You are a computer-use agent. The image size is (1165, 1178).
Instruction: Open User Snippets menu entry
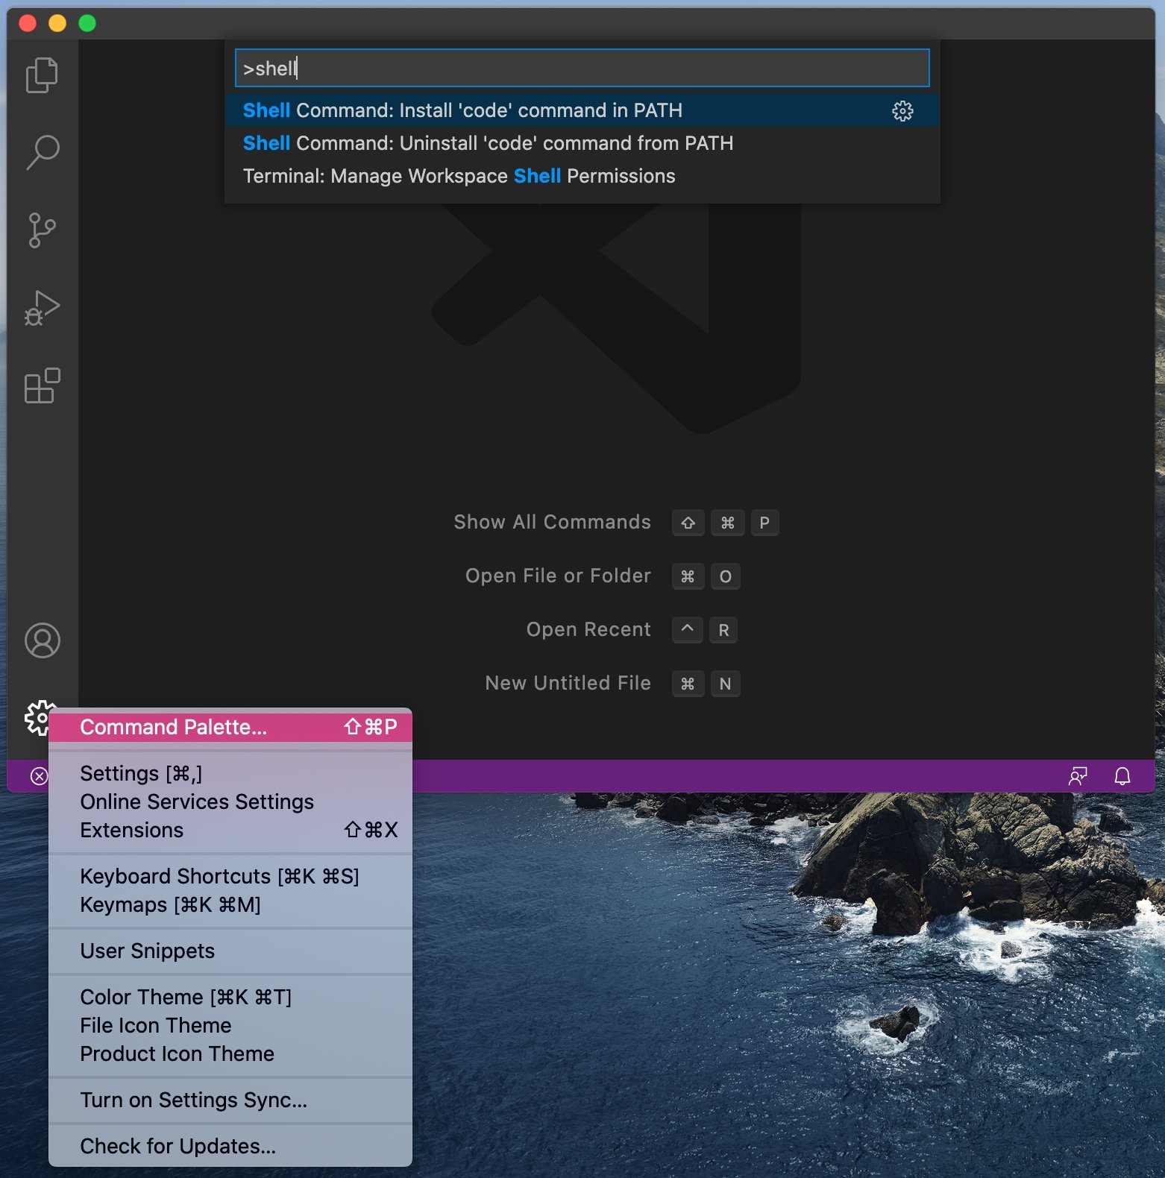[x=230, y=951]
